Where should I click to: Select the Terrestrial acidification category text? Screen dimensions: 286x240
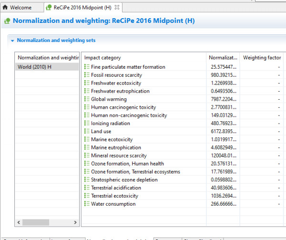click(116, 188)
